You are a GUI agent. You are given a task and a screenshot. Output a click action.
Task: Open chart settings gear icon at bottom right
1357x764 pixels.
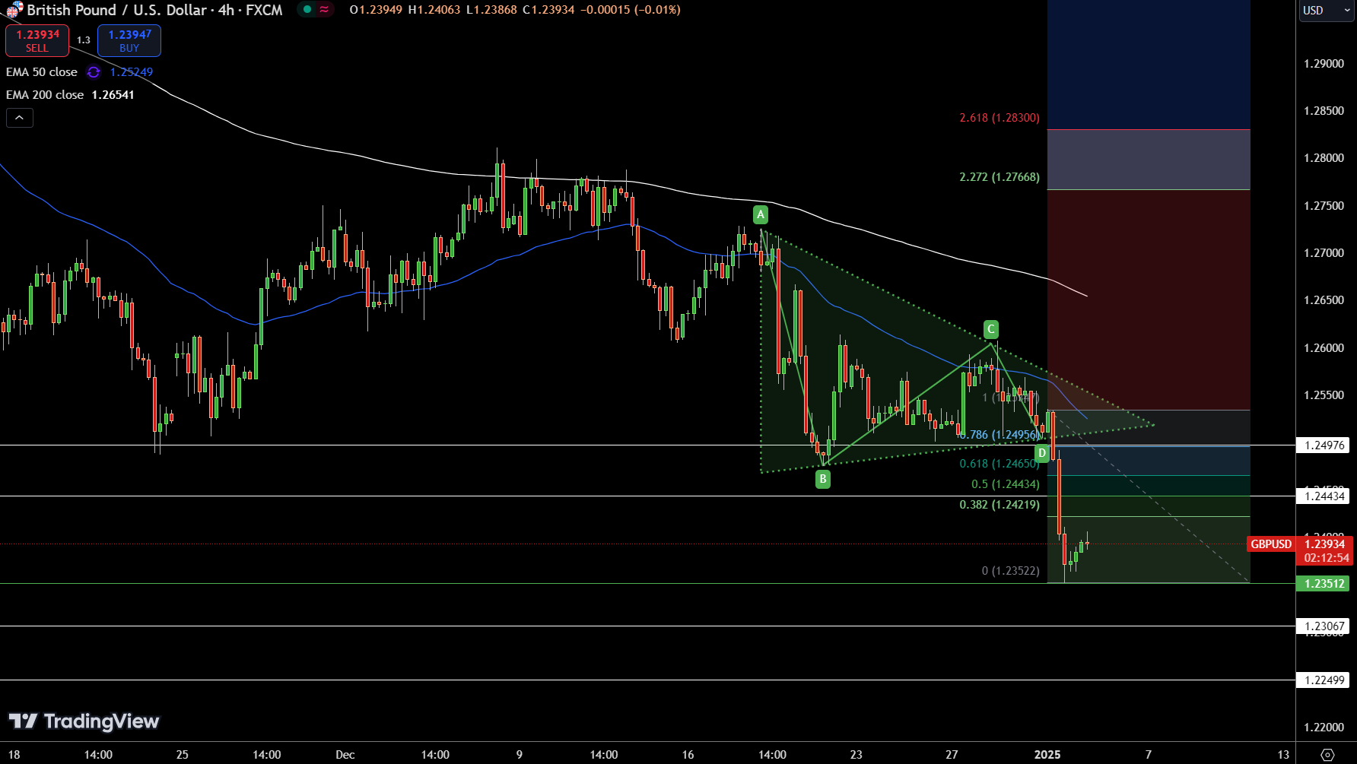click(1327, 755)
